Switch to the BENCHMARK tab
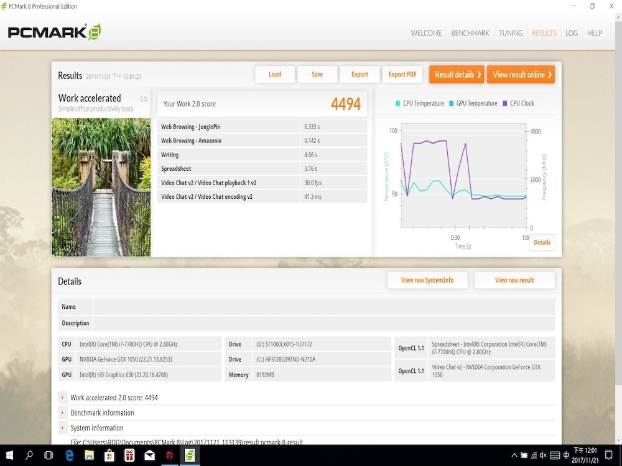The width and height of the screenshot is (622, 466). 470,33
